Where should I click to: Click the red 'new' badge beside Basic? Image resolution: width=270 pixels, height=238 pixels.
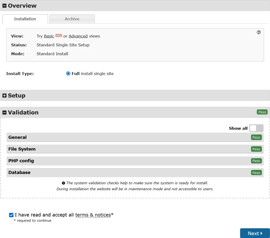point(59,35)
